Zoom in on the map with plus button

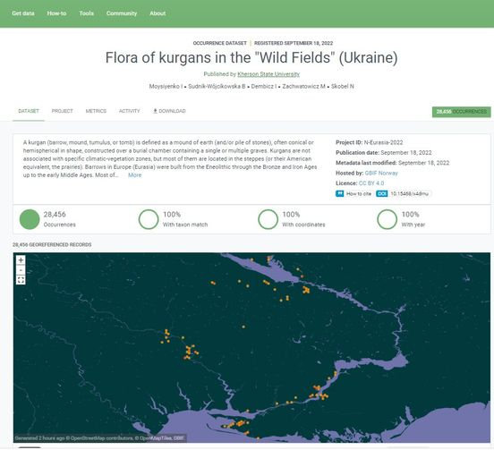(x=21, y=260)
